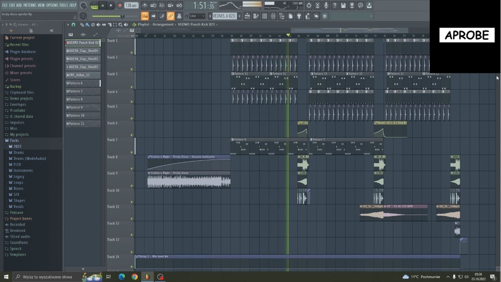This screenshot has height=282, width=501.
Task: Switch Pat/Song mode toggle
Action: 94,5
